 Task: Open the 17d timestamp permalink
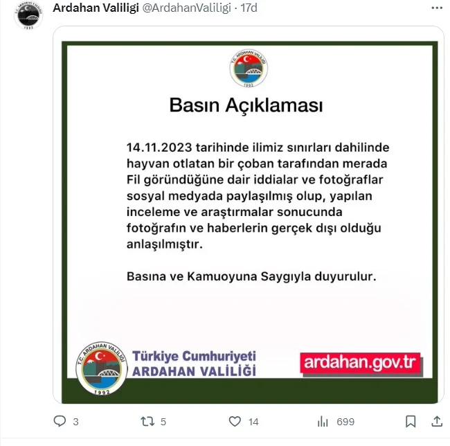click(249, 8)
